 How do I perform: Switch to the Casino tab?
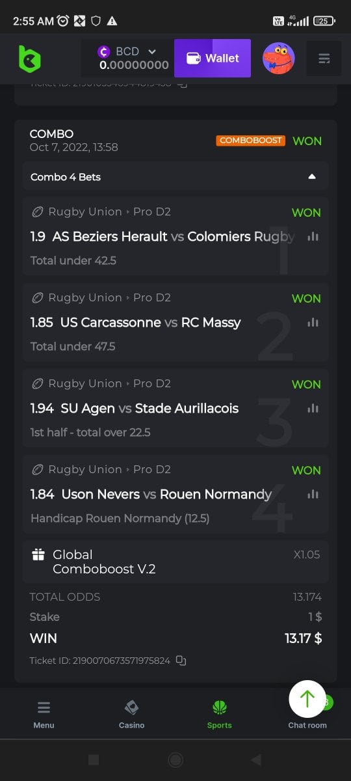(131, 714)
